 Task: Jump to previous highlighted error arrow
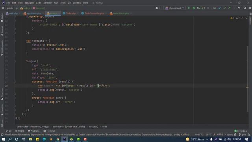(x=243, y=18)
